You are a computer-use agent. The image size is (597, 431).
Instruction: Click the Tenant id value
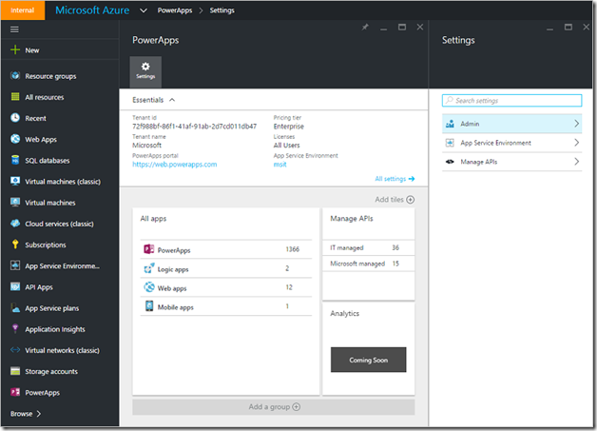click(194, 127)
